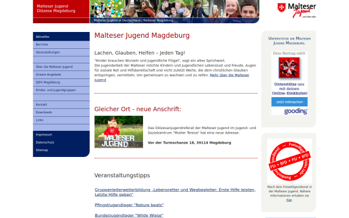This screenshot has height=218, width=349.
Task: Open Unsere Angebote page
Action: coord(61,74)
